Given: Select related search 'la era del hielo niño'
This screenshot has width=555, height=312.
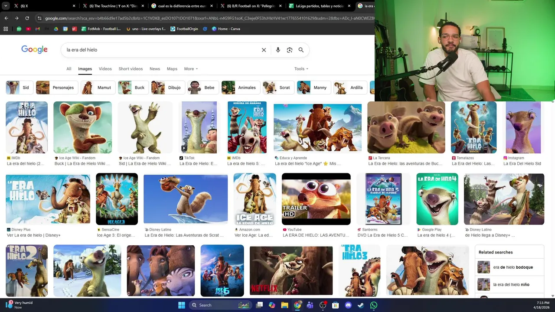Looking at the screenshot, I should click(x=509, y=285).
